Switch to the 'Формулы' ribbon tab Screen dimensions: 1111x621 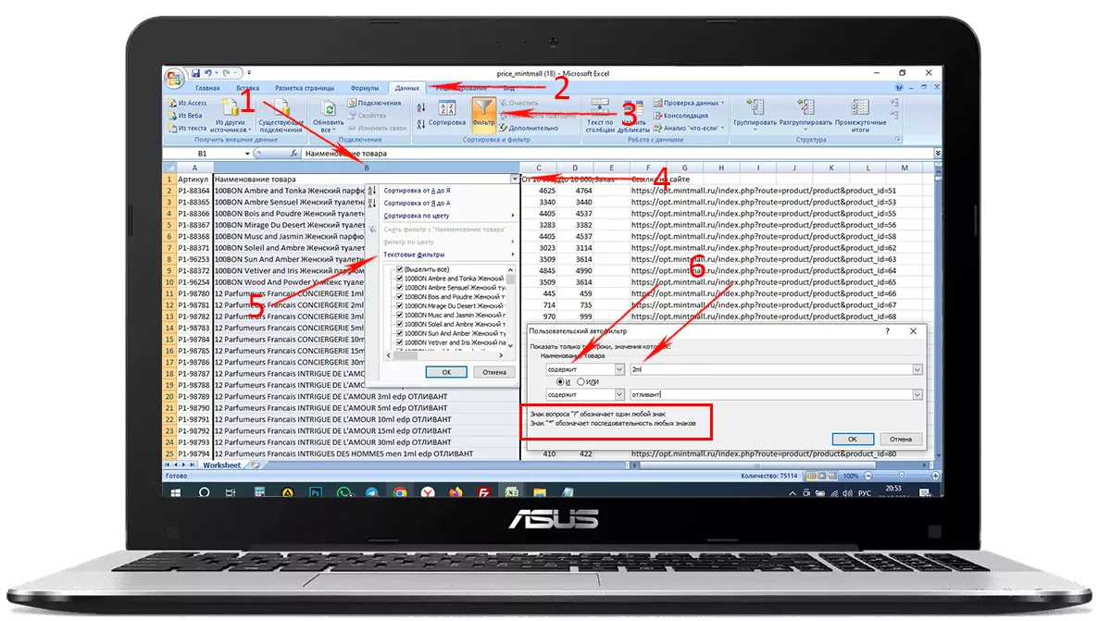(364, 88)
